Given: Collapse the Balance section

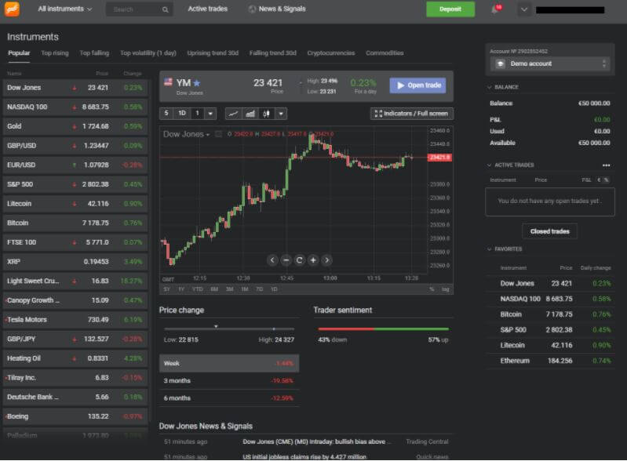Looking at the screenshot, I should click(504, 87).
